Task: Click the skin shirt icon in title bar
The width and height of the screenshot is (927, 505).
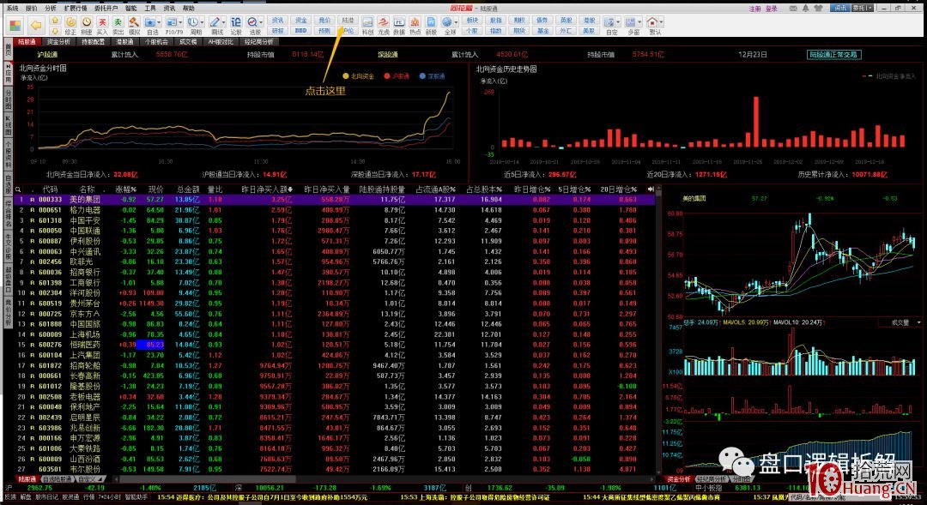Action: [x=818, y=9]
